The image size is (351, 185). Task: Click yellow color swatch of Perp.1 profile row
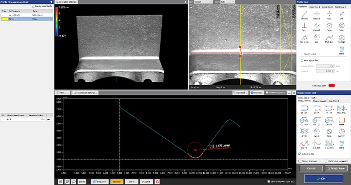[4, 19]
